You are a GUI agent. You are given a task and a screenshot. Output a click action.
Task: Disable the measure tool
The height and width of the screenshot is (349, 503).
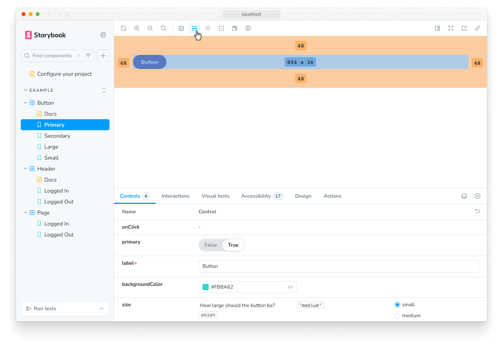point(195,28)
